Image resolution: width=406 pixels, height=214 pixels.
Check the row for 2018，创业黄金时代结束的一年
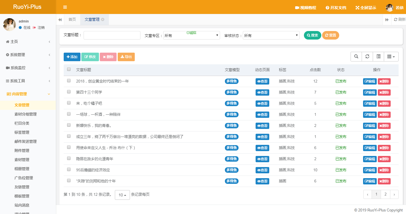coord(69,81)
